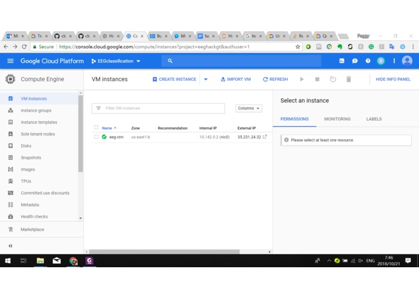Open Chrome from the taskbar
The width and height of the screenshot is (419, 298).
pos(73,261)
